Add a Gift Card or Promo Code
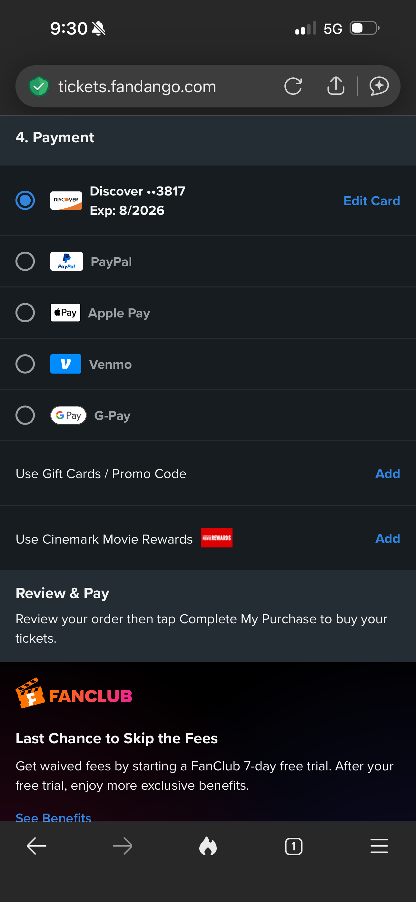The image size is (416, 902). [388, 473]
